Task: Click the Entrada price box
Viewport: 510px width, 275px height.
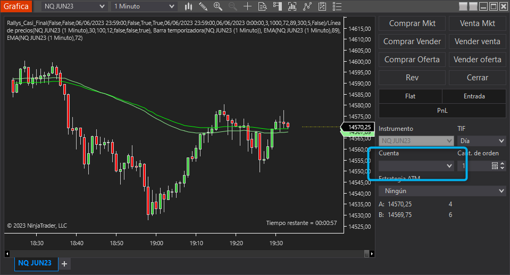Action: (474, 96)
